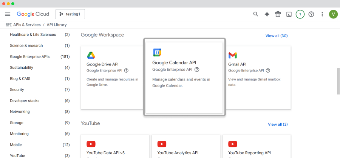
Task: Open the Gmail API title
Action: pyautogui.click(x=237, y=64)
